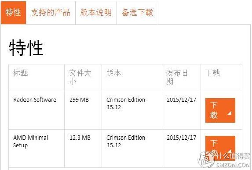Click the 2015/12/17 date in AMD Minimal Setup row
The width and height of the screenshot is (252, 170).
pos(181,138)
